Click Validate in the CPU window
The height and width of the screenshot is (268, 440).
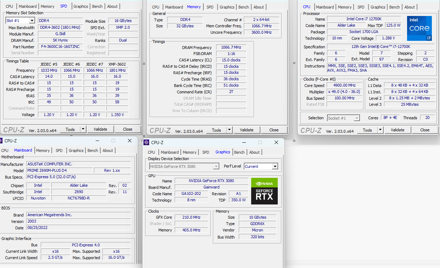(397, 130)
